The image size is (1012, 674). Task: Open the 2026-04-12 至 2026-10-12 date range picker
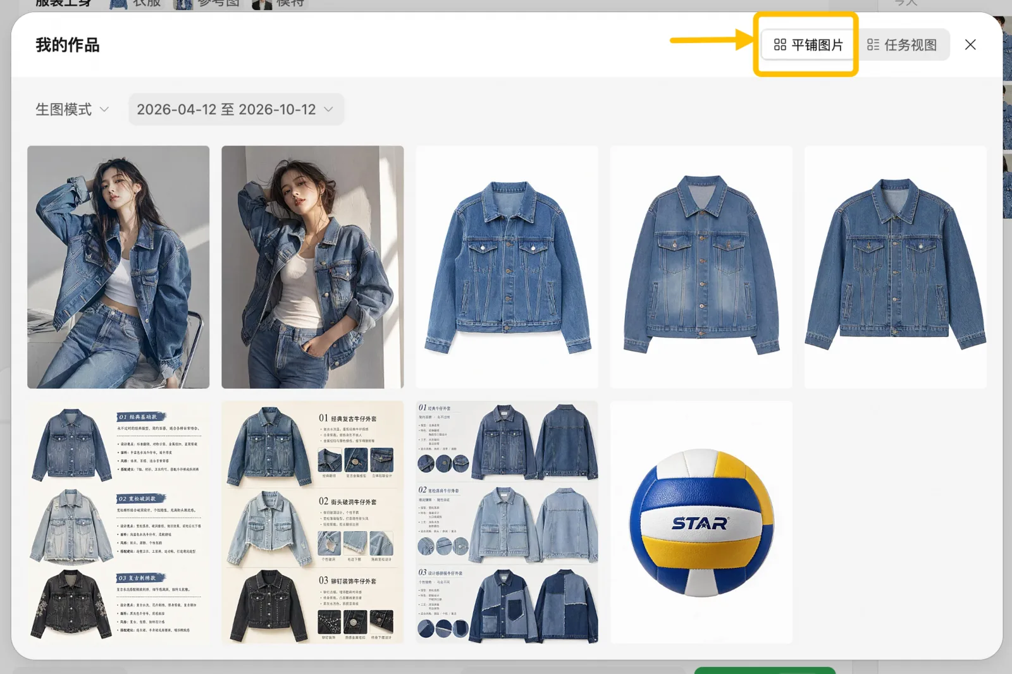point(236,109)
